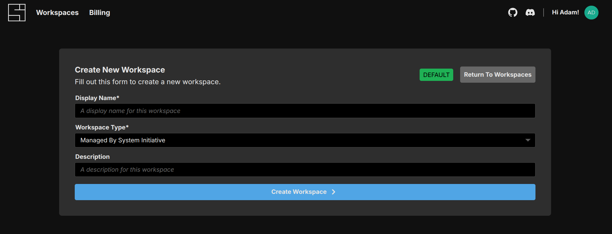Open the GitHub link icon

tap(513, 13)
